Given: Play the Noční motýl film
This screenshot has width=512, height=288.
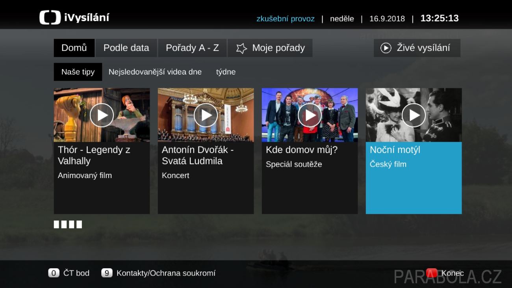Looking at the screenshot, I should (414, 115).
